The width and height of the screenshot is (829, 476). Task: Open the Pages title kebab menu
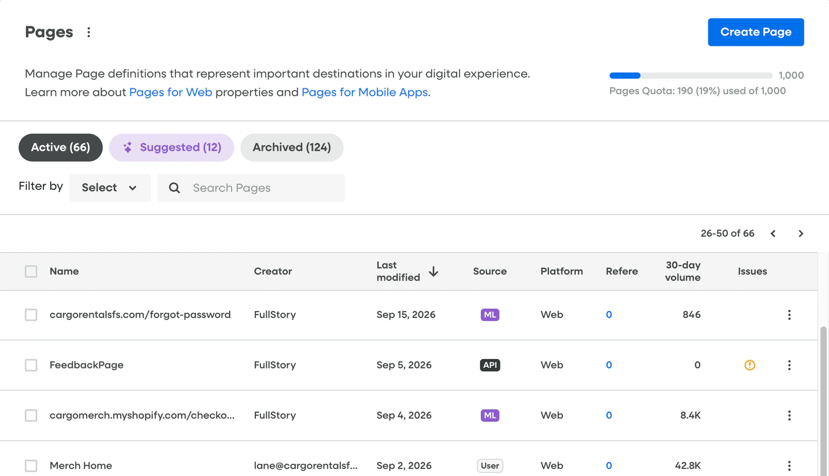click(88, 32)
